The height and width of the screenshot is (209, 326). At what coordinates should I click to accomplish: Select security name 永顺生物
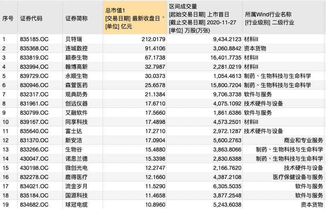coord(76,76)
